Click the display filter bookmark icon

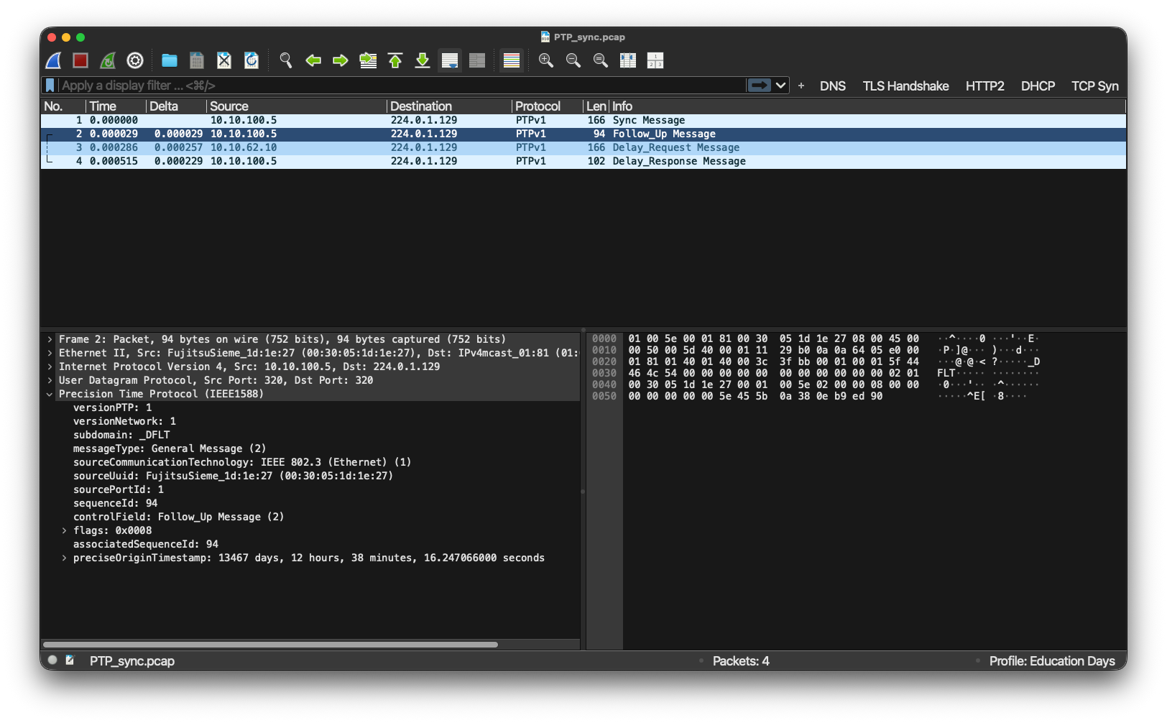point(50,86)
